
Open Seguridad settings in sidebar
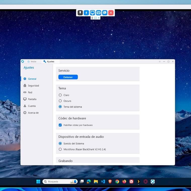coord(33,86)
